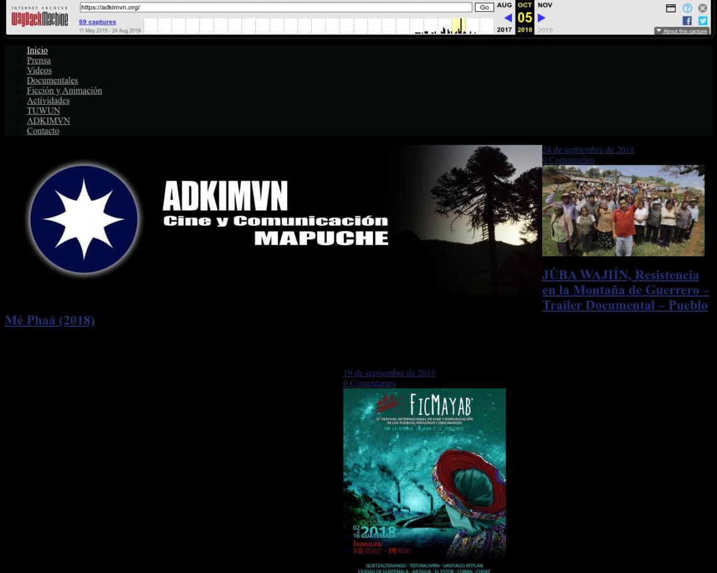The width and height of the screenshot is (717, 573).
Task: Open the ADKIMVN menu item
Action: pos(48,121)
